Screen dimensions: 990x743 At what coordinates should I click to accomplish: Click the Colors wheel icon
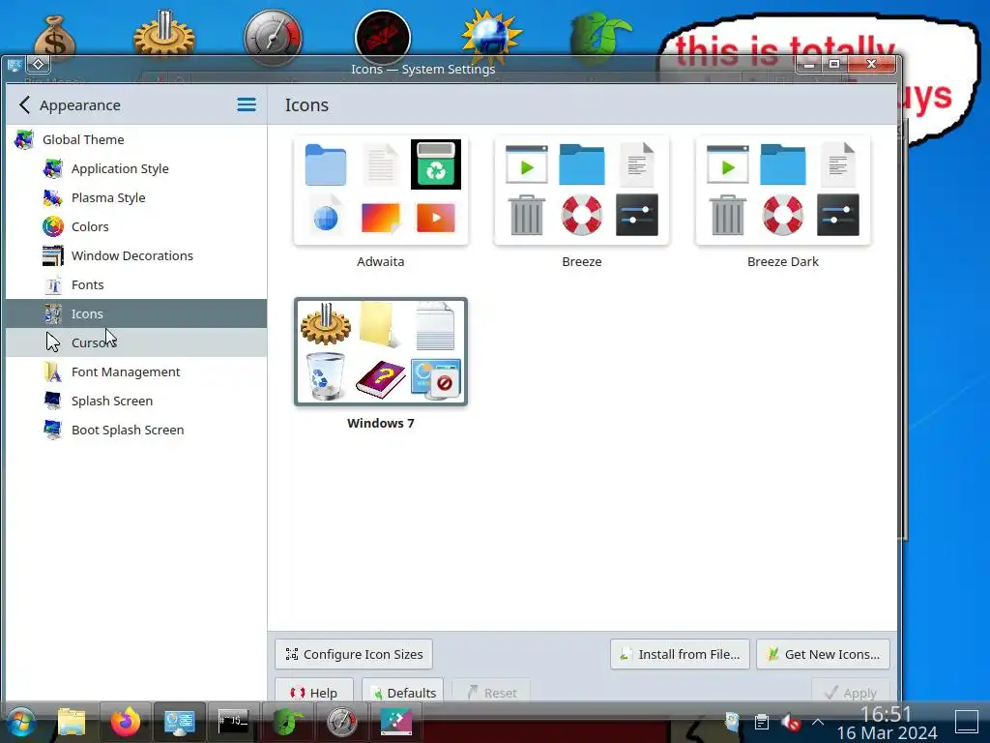pyautogui.click(x=53, y=226)
